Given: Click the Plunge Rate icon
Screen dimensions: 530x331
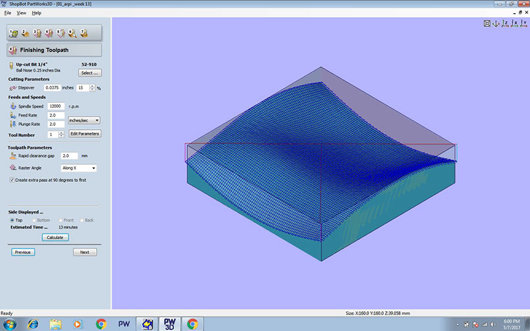Looking at the screenshot, I should (x=13, y=124).
